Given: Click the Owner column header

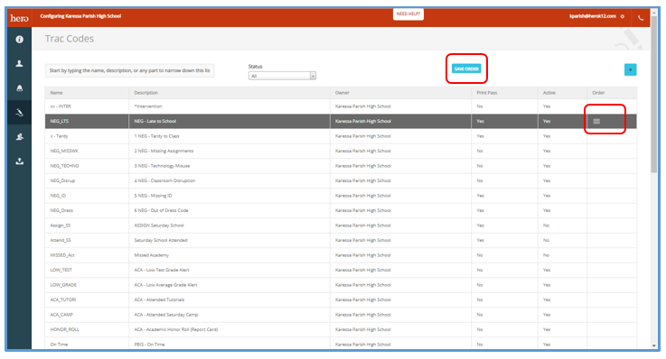Looking at the screenshot, I should (x=342, y=93).
